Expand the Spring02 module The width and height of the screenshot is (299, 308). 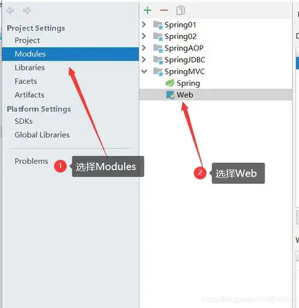pyautogui.click(x=144, y=36)
